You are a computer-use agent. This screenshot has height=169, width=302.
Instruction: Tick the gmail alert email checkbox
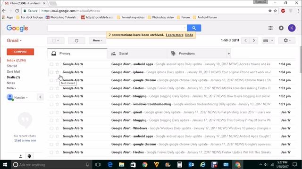coord(51,112)
